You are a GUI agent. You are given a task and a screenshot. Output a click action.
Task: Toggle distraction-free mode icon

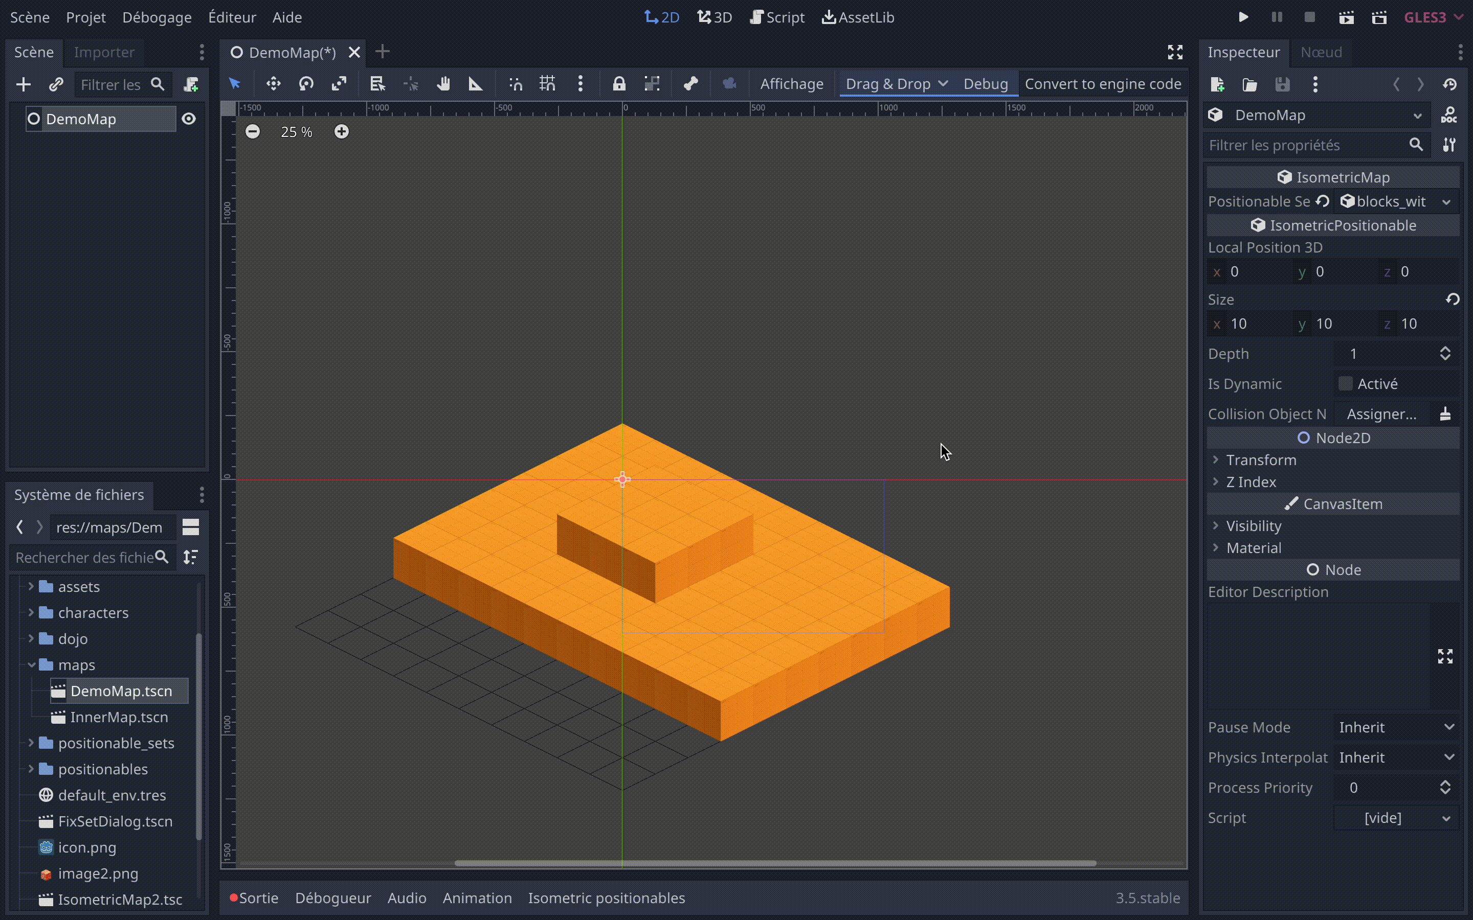[1175, 52]
